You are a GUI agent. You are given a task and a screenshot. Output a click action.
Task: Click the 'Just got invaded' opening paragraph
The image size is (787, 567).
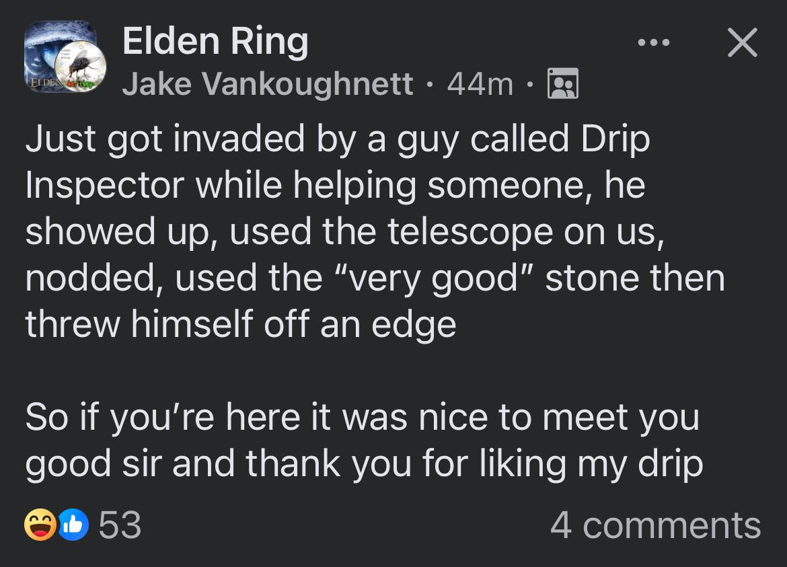[x=336, y=231]
